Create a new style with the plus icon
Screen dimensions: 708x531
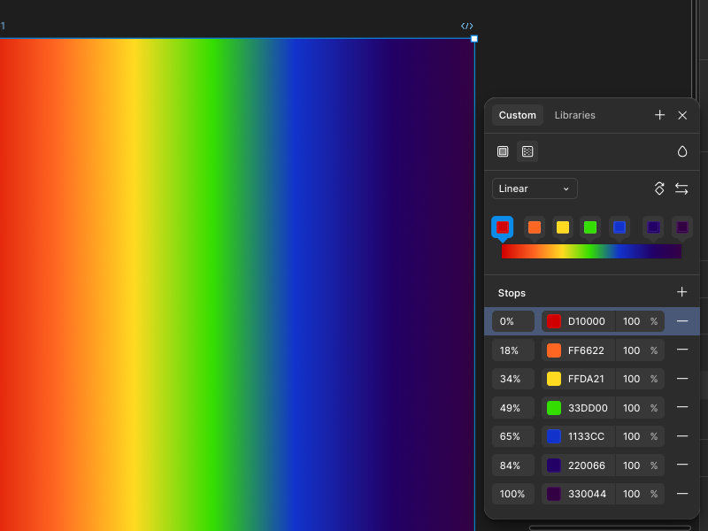click(659, 115)
